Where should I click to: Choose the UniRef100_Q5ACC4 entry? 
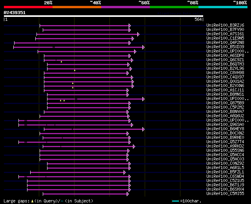coord(225,155)
